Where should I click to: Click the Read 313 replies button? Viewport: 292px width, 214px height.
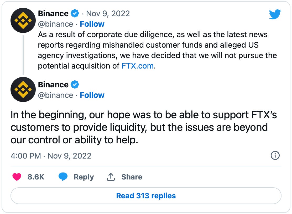pos(146,196)
